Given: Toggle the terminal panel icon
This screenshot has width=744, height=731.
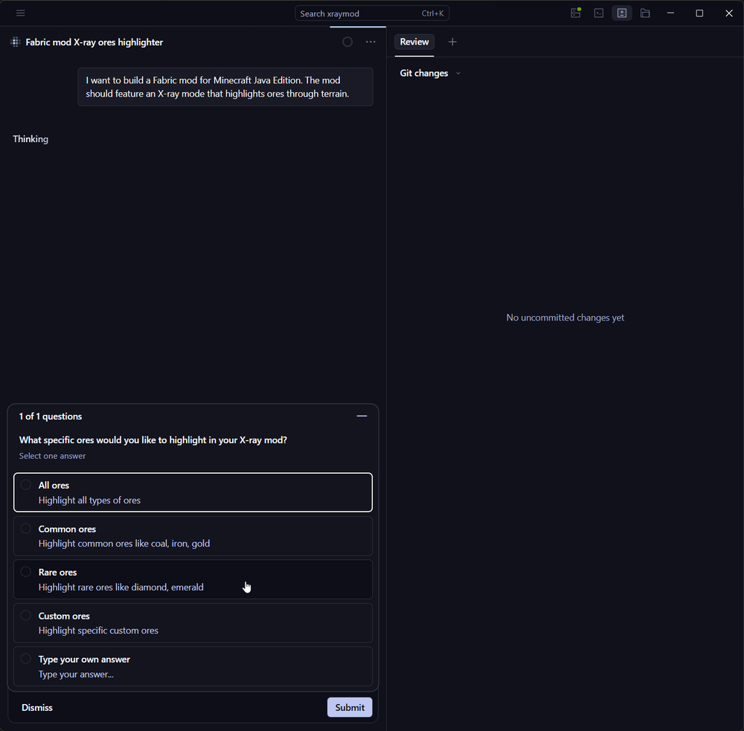Looking at the screenshot, I should click(599, 13).
